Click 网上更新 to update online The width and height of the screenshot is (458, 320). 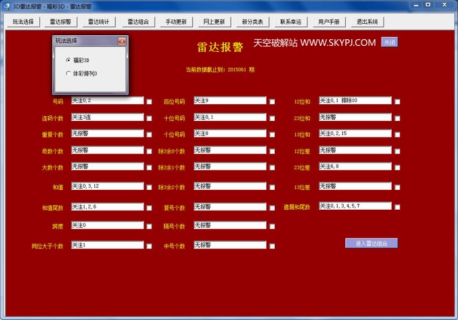(x=214, y=22)
